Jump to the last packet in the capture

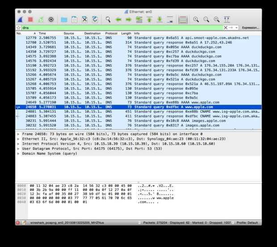159,20
